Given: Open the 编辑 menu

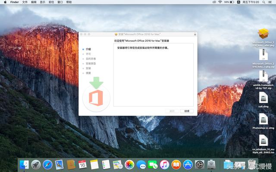Looking at the screenshot, I should pyautogui.click(x=34, y=2).
